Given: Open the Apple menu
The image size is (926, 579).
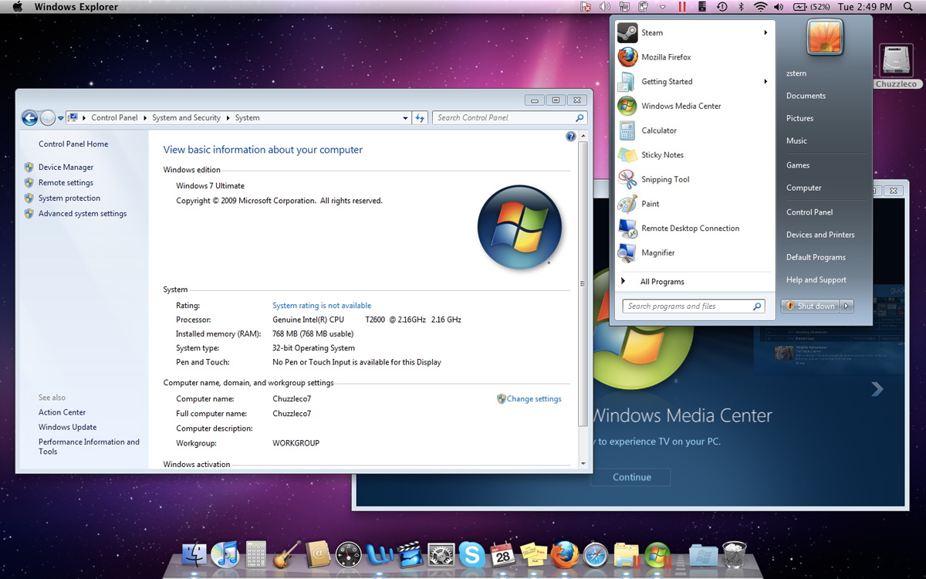Looking at the screenshot, I should pyautogui.click(x=17, y=6).
